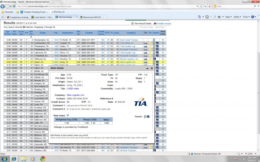Click the Refresh page icon
The image size is (260, 162).
point(205,6)
